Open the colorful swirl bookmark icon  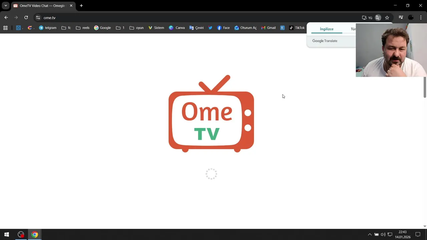[31, 28]
